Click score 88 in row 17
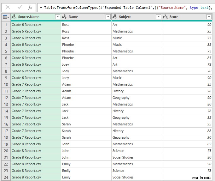 click(x=187, y=131)
